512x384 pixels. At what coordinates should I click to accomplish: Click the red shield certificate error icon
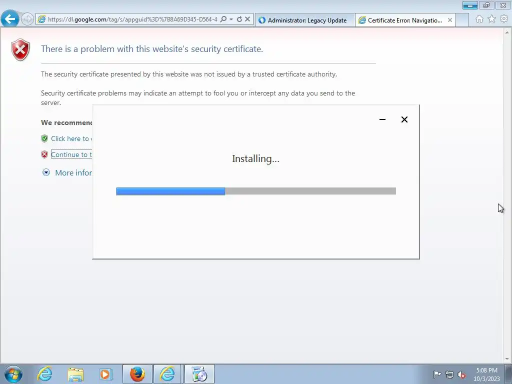20,49
